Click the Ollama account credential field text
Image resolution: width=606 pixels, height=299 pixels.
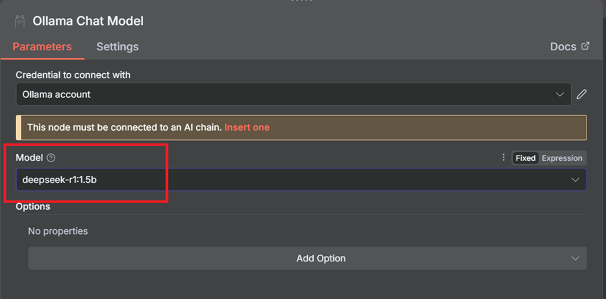[x=56, y=95]
